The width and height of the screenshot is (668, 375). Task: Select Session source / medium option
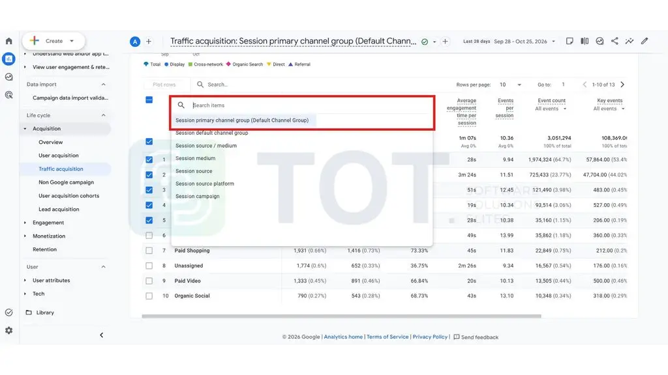206,146
